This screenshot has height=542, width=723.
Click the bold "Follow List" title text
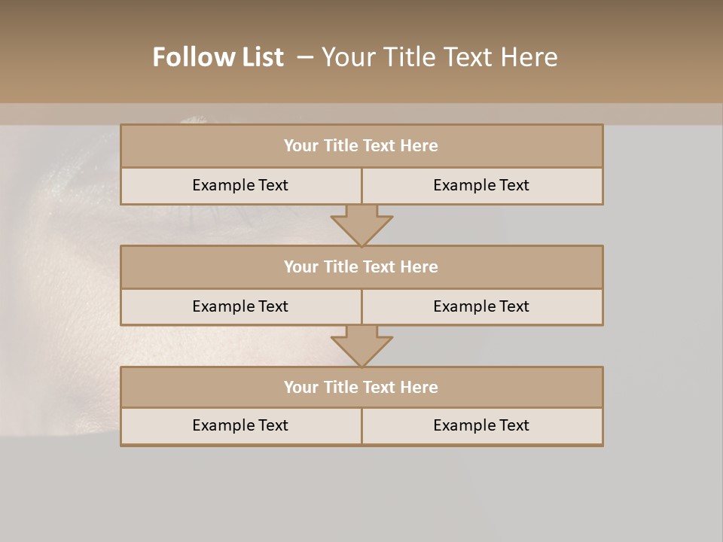point(218,57)
